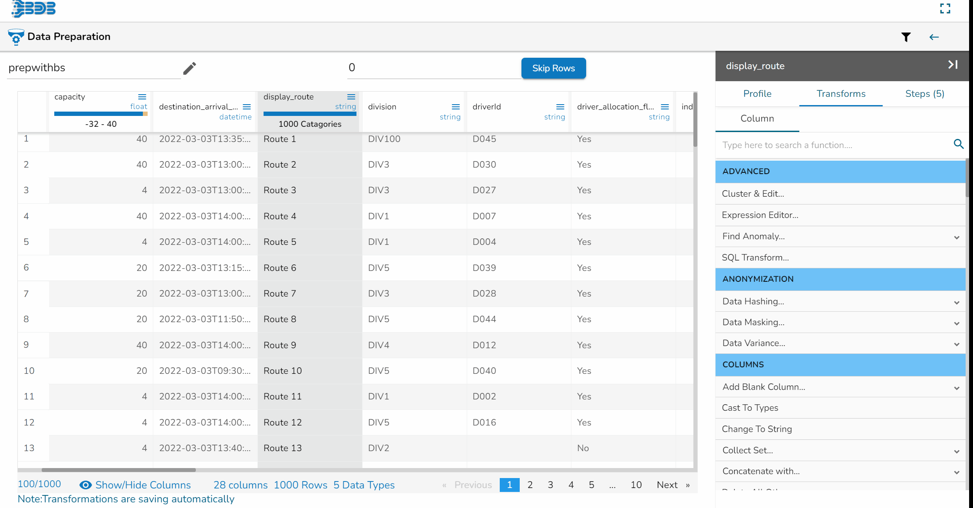Viewport: 973px width, 508px height.
Task: Open the filter funnel icon
Action: (x=906, y=37)
